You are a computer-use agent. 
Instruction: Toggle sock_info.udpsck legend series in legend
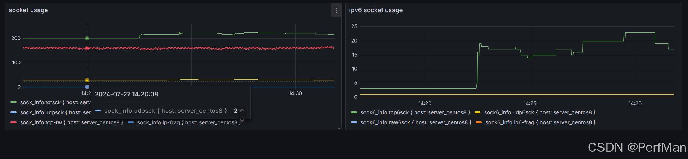55,112
